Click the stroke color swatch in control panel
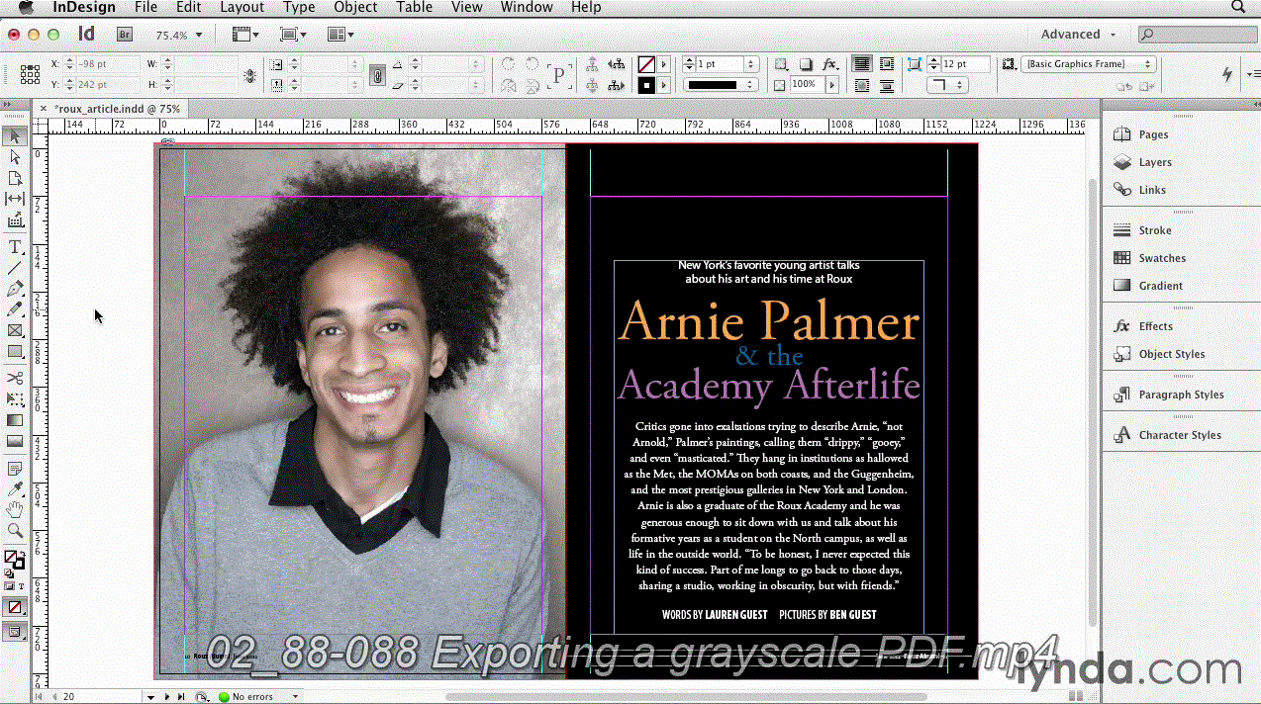The height and width of the screenshot is (704, 1261). coord(646,86)
